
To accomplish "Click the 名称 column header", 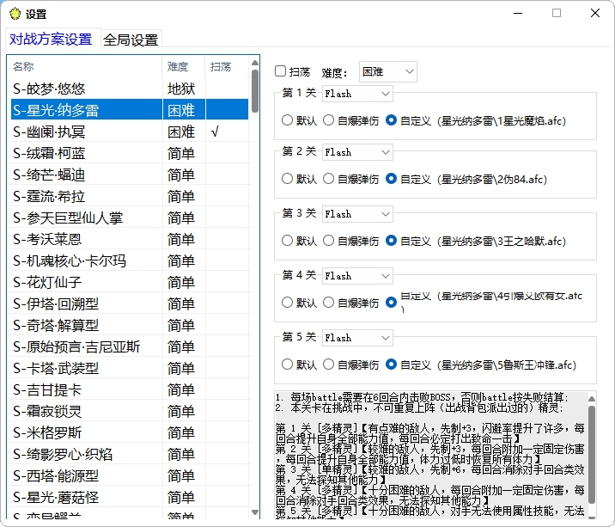I will 83,66.
